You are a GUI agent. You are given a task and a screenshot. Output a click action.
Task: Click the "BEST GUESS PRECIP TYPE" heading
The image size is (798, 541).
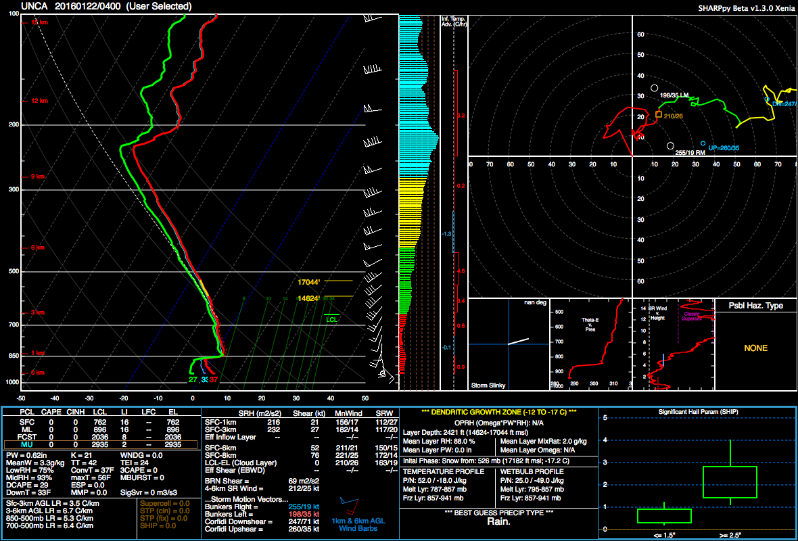[499, 513]
